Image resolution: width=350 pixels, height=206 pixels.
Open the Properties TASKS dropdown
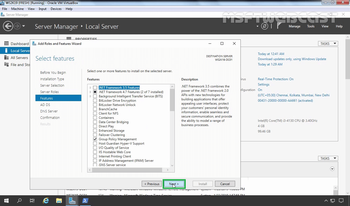point(328,43)
